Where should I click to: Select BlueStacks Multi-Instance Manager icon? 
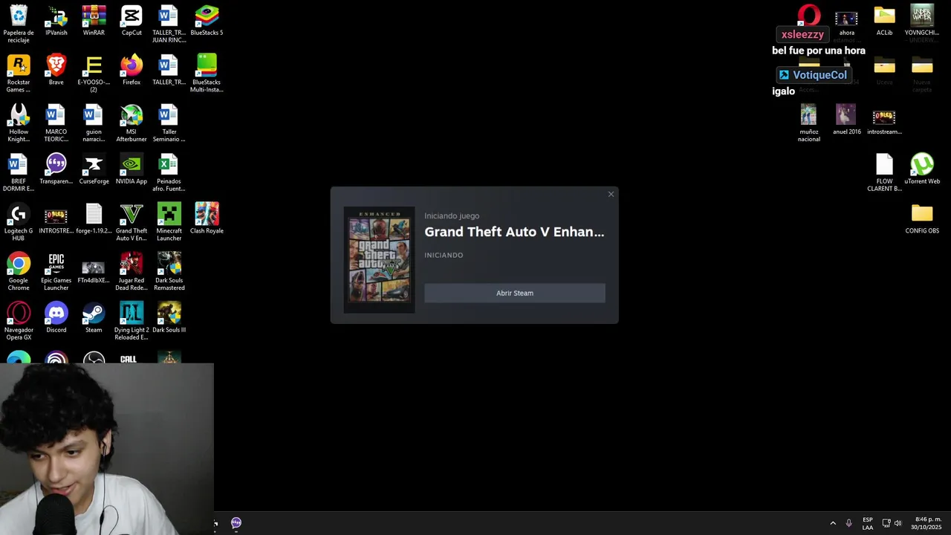point(207,74)
